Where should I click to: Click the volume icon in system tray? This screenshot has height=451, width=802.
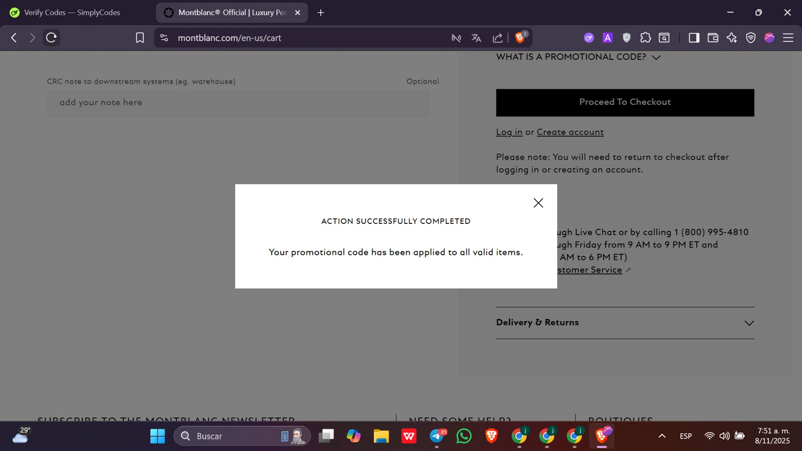724,436
